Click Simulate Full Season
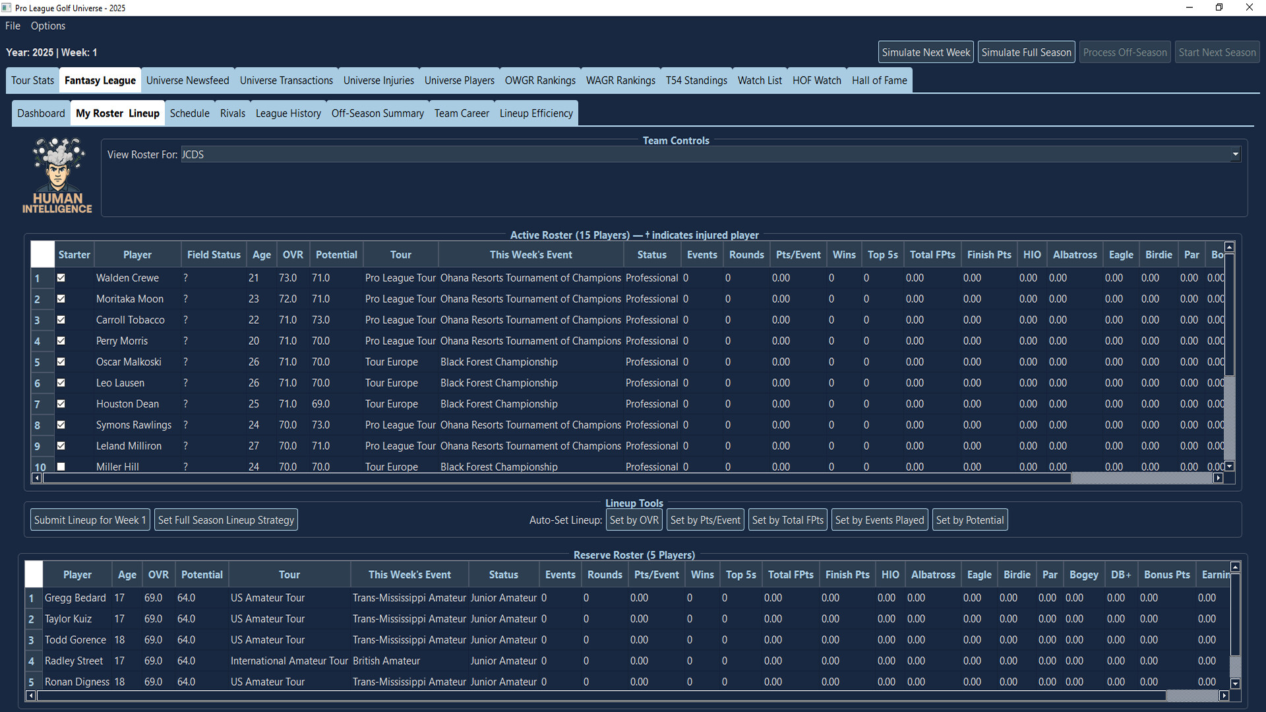The image size is (1266, 712). (1026, 51)
